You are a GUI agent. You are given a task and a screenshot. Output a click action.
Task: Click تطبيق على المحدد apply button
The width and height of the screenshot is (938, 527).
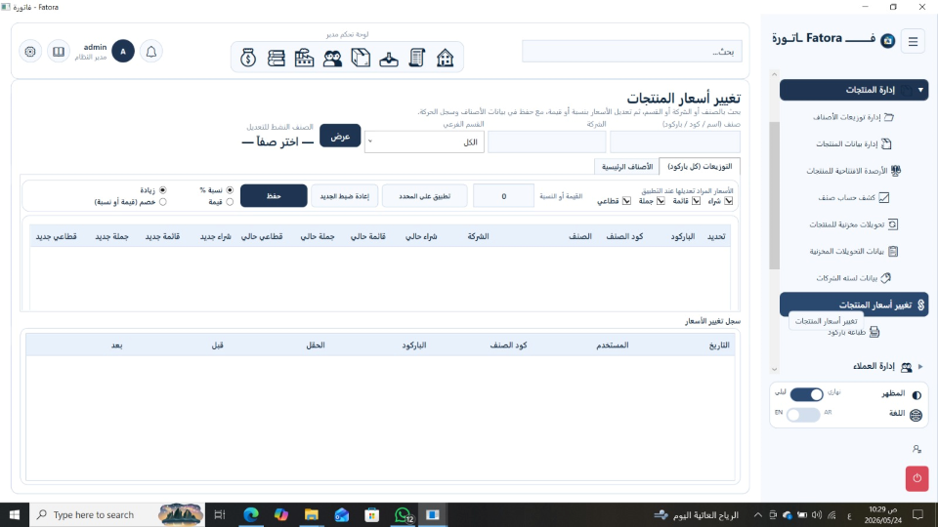pos(425,196)
